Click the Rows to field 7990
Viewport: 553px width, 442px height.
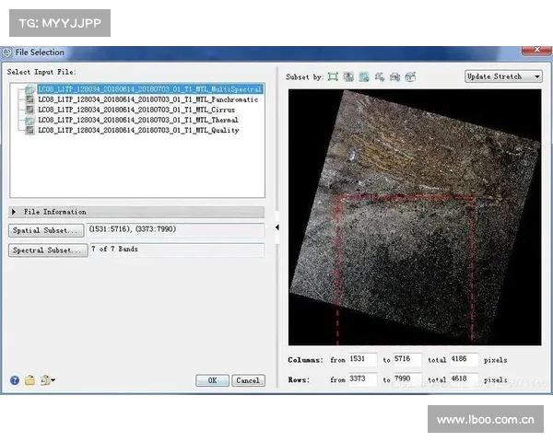tap(407, 379)
